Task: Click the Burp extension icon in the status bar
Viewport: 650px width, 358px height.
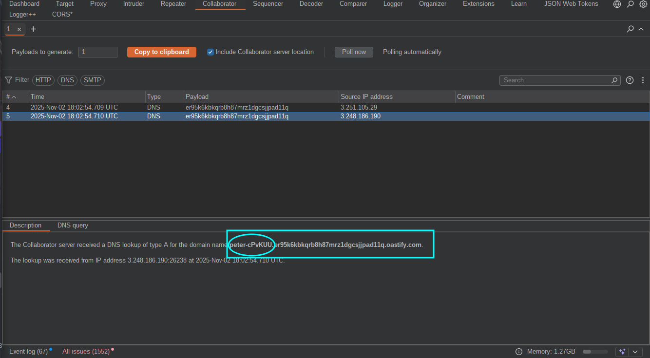Action: [622, 351]
